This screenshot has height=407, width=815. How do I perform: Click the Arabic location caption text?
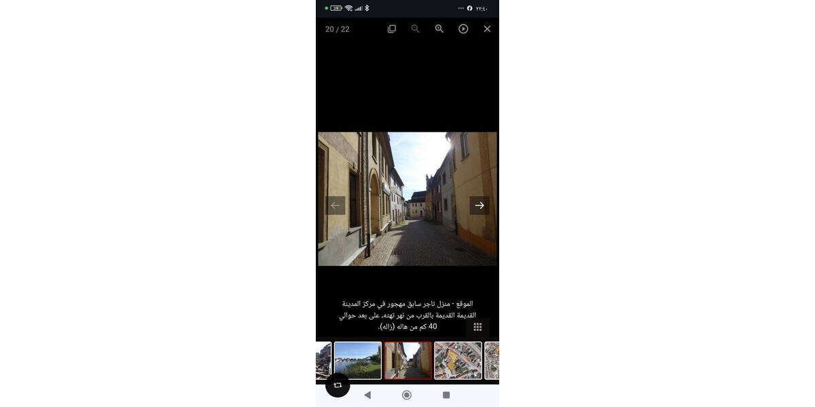407,315
